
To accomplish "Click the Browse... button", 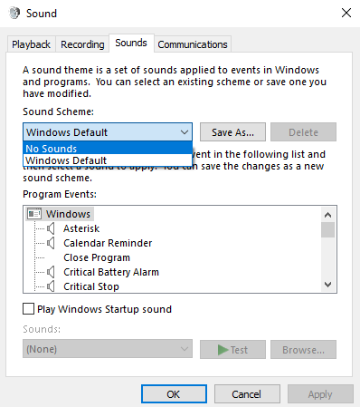I will tap(303, 350).
